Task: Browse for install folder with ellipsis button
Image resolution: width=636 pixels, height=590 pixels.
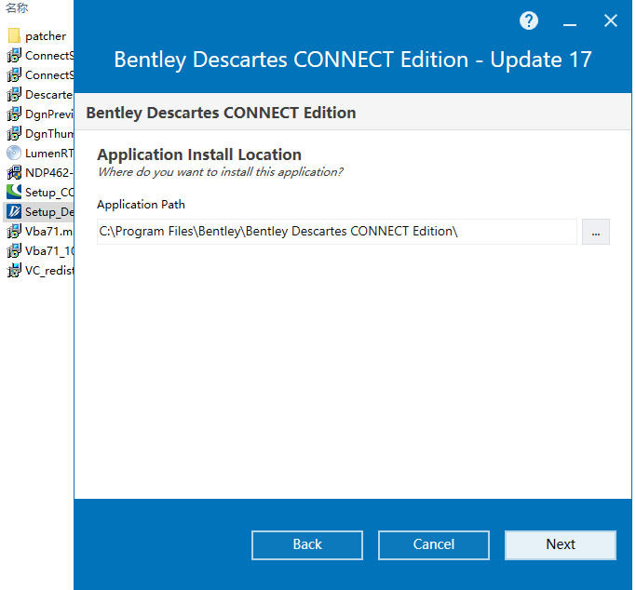Action: point(595,232)
